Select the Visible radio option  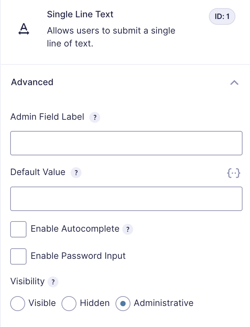pos(18,304)
